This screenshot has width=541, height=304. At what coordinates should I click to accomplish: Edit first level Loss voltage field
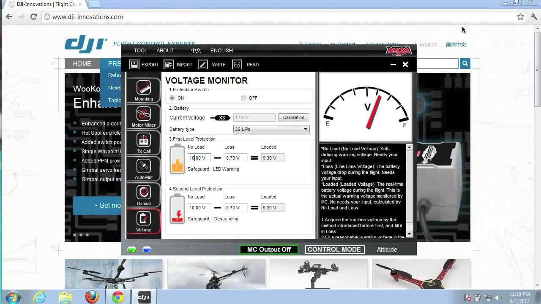[x=236, y=158]
